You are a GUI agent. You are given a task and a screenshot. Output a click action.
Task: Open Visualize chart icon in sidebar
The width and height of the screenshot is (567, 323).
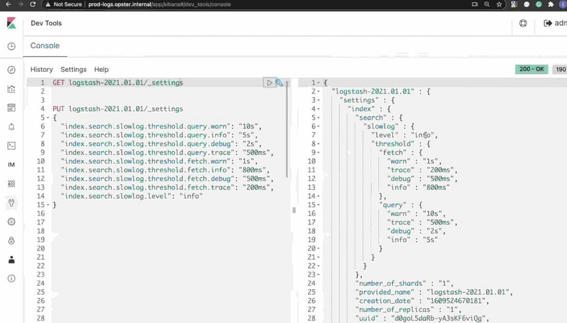point(11,89)
